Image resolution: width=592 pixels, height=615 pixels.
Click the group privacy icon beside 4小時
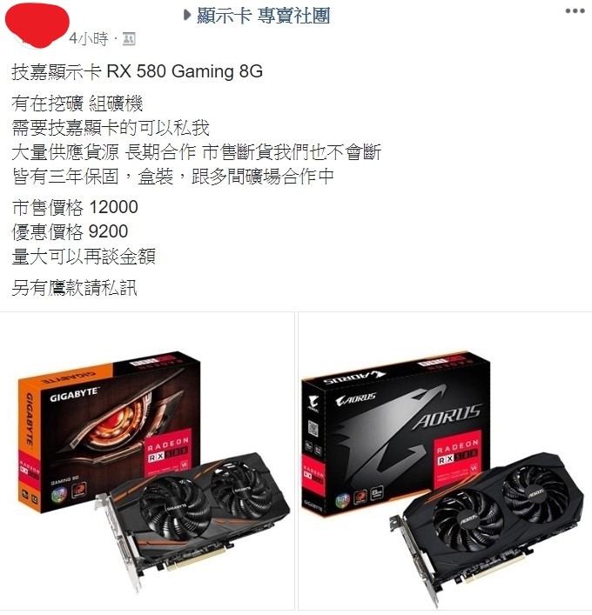pyautogui.click(x=129, y=39)
